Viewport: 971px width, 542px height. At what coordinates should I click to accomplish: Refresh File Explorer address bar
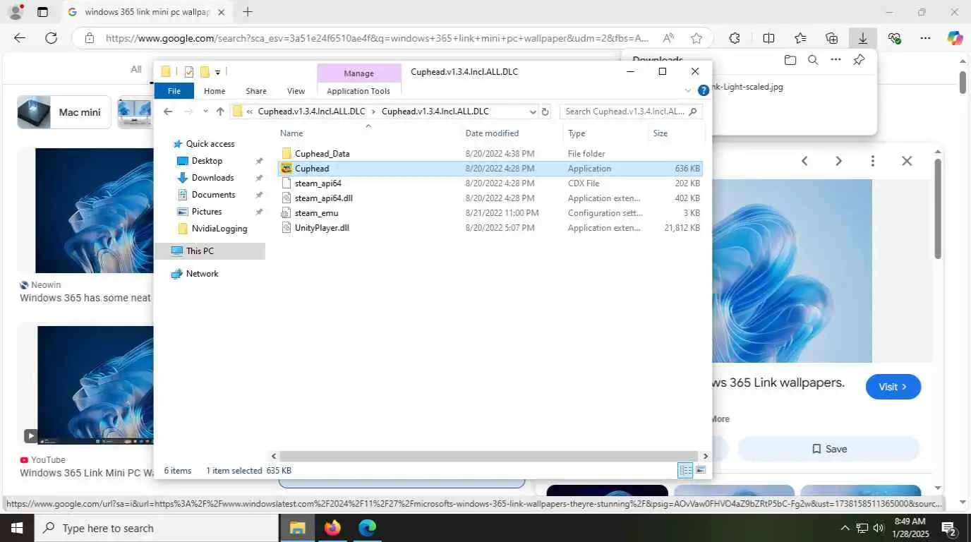coord(545,112)
